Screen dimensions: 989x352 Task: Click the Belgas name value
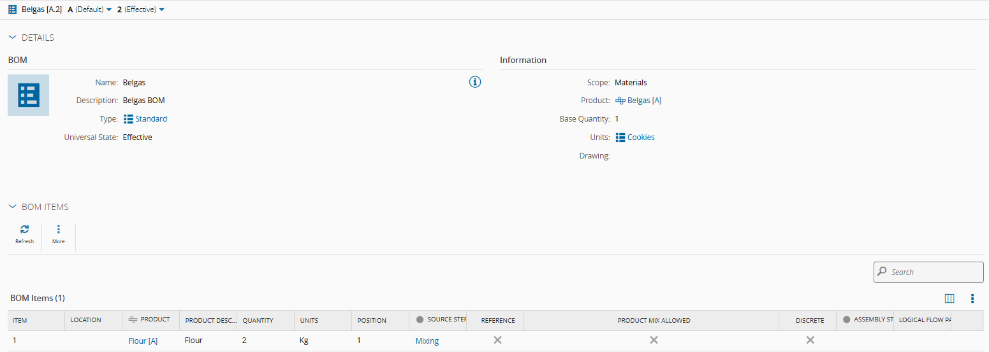pyautogui.click(x=135, y=83)
